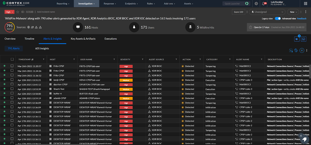Open the settings gear icon

pyautogui.click(x=256, y=3)
